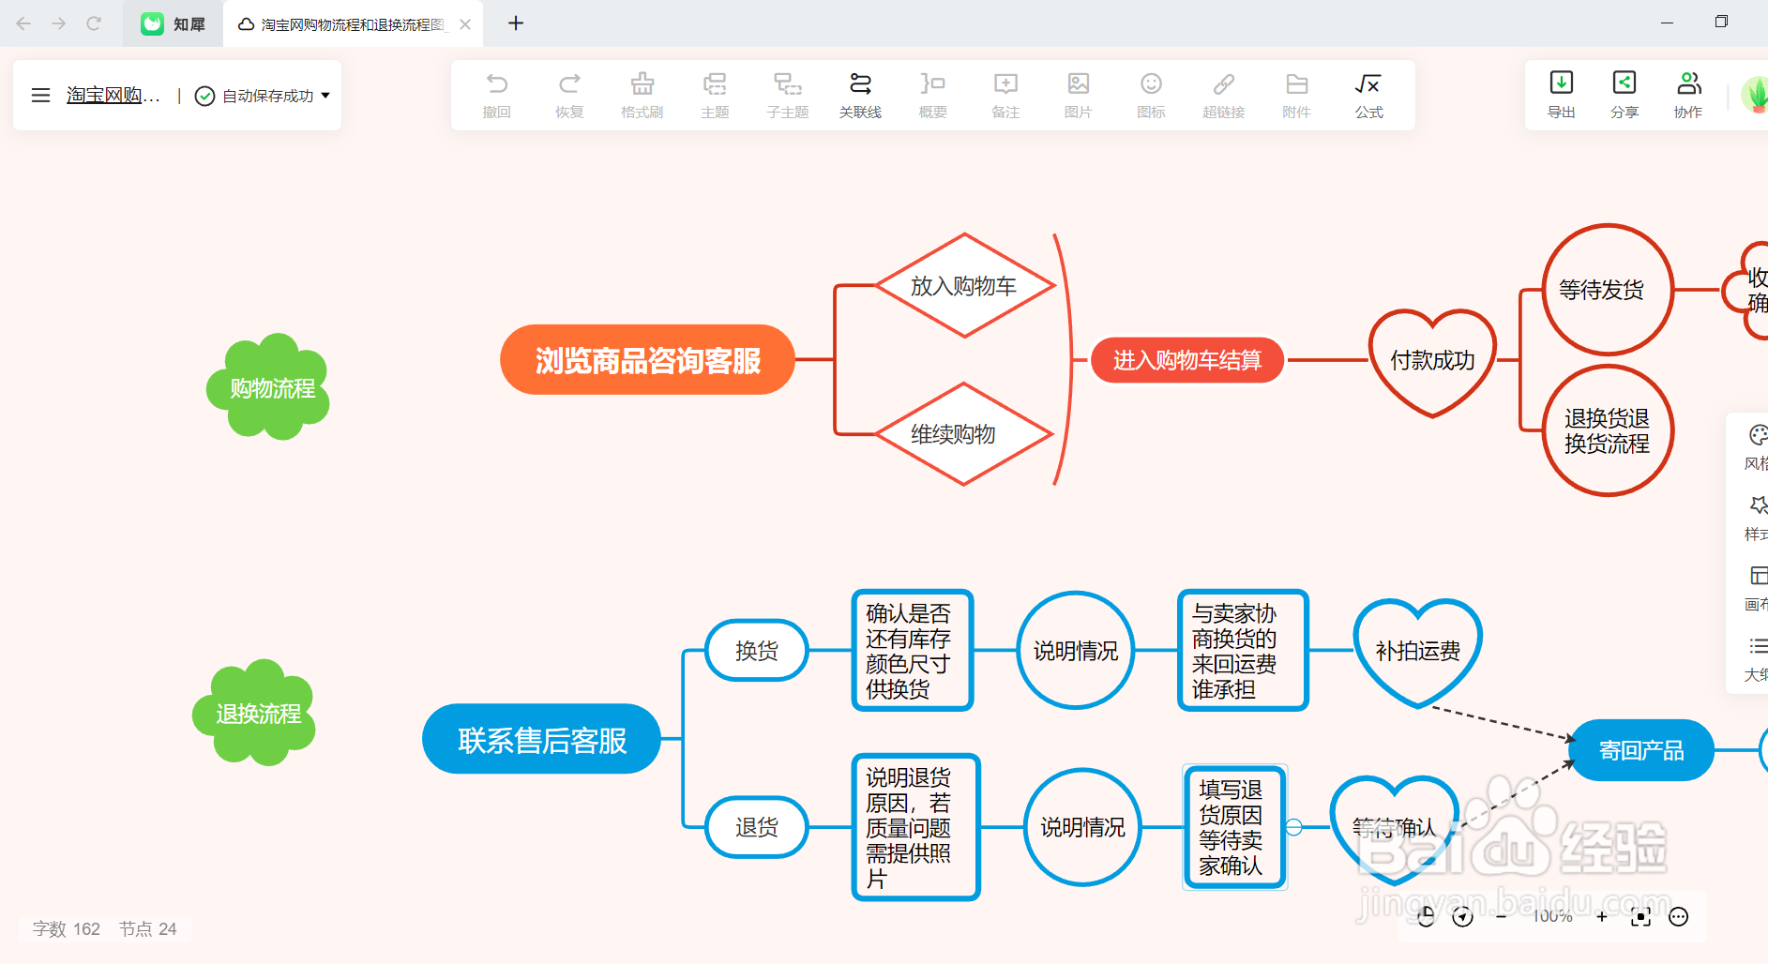Select the 确认是否还有库存 node
This screenshot has width=1768, height=964.
(913, 650)
